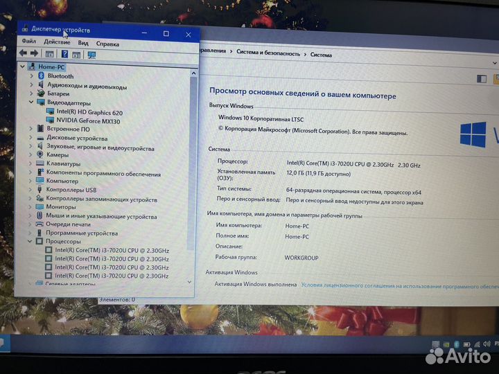Open the NVIDIA icon in the system tray
The image size is (499, 374).
coord(446,344)
